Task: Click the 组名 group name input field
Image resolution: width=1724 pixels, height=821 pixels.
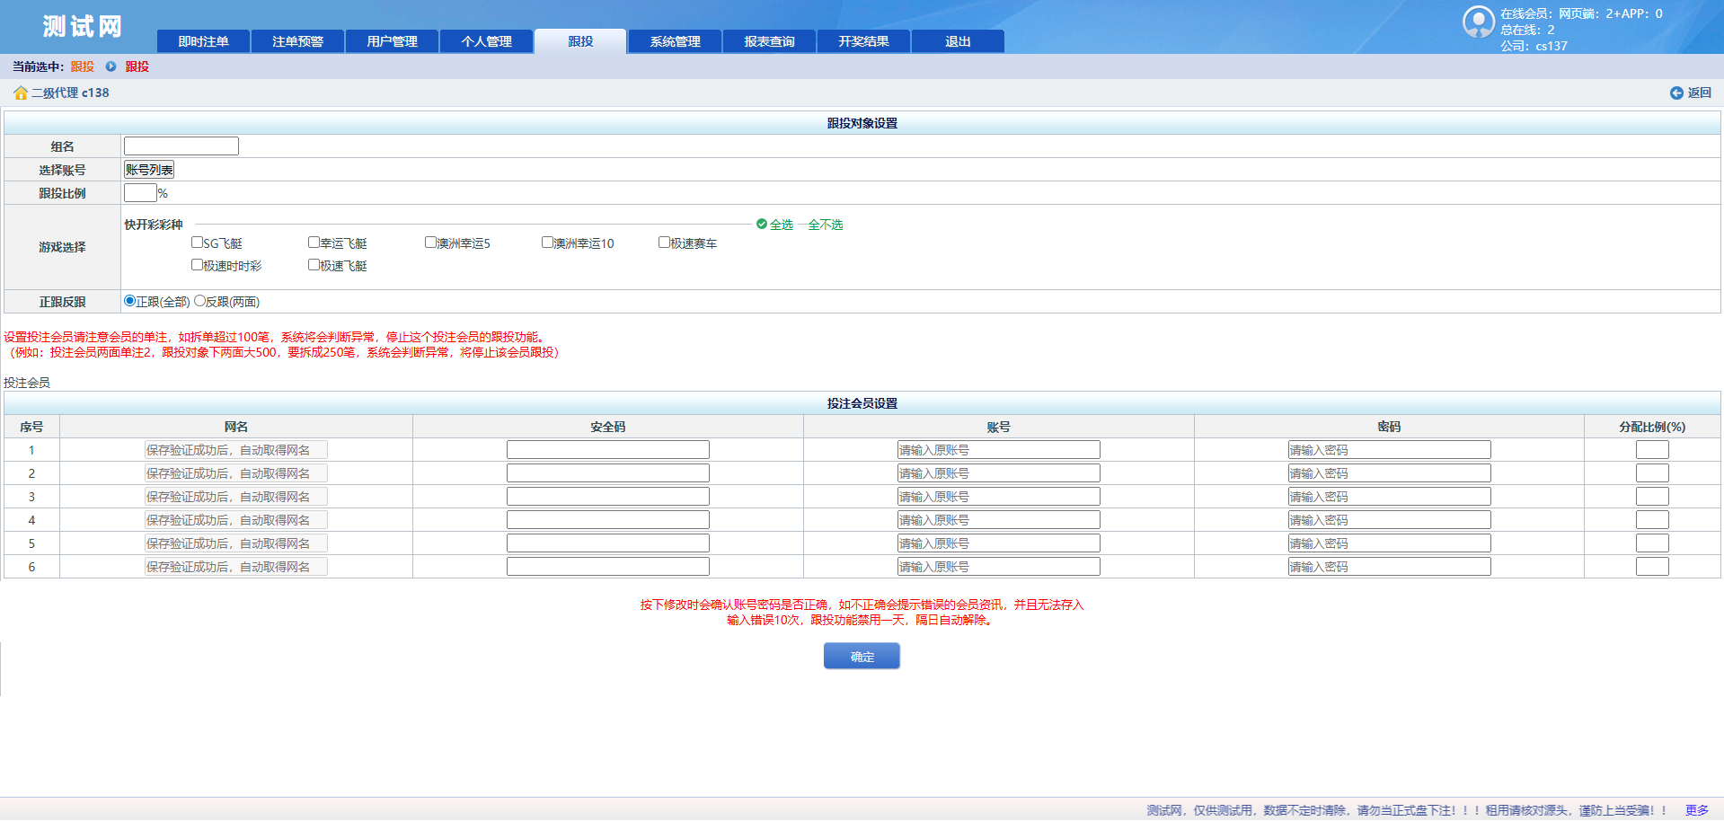Action: pos(181,146)
